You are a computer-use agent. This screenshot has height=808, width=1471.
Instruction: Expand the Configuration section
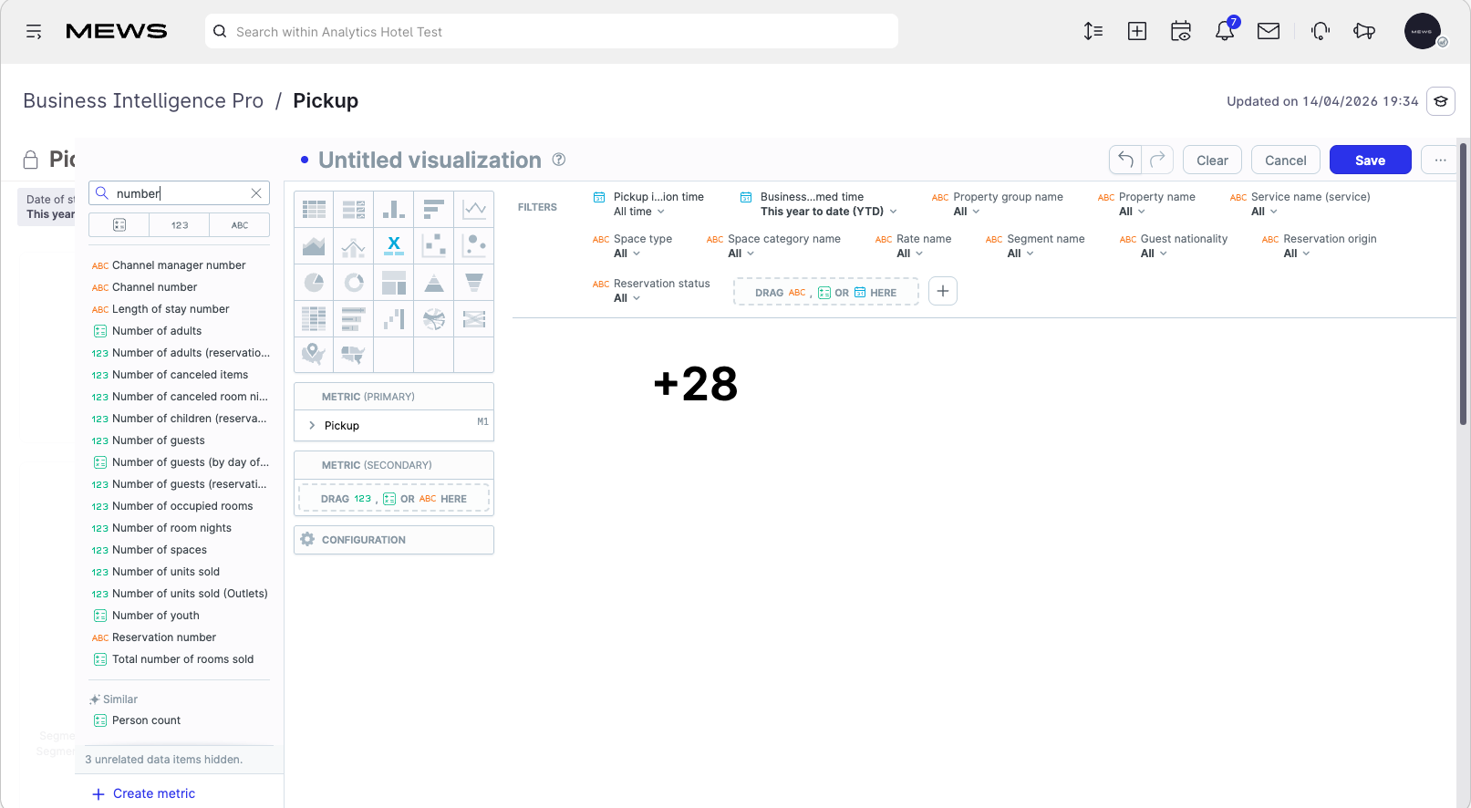pyautogui.click(x=394, y=540)
